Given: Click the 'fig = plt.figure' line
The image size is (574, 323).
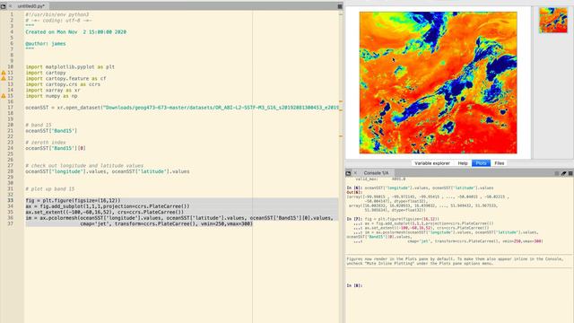Looking at the screenshot, I should (73, 200).
